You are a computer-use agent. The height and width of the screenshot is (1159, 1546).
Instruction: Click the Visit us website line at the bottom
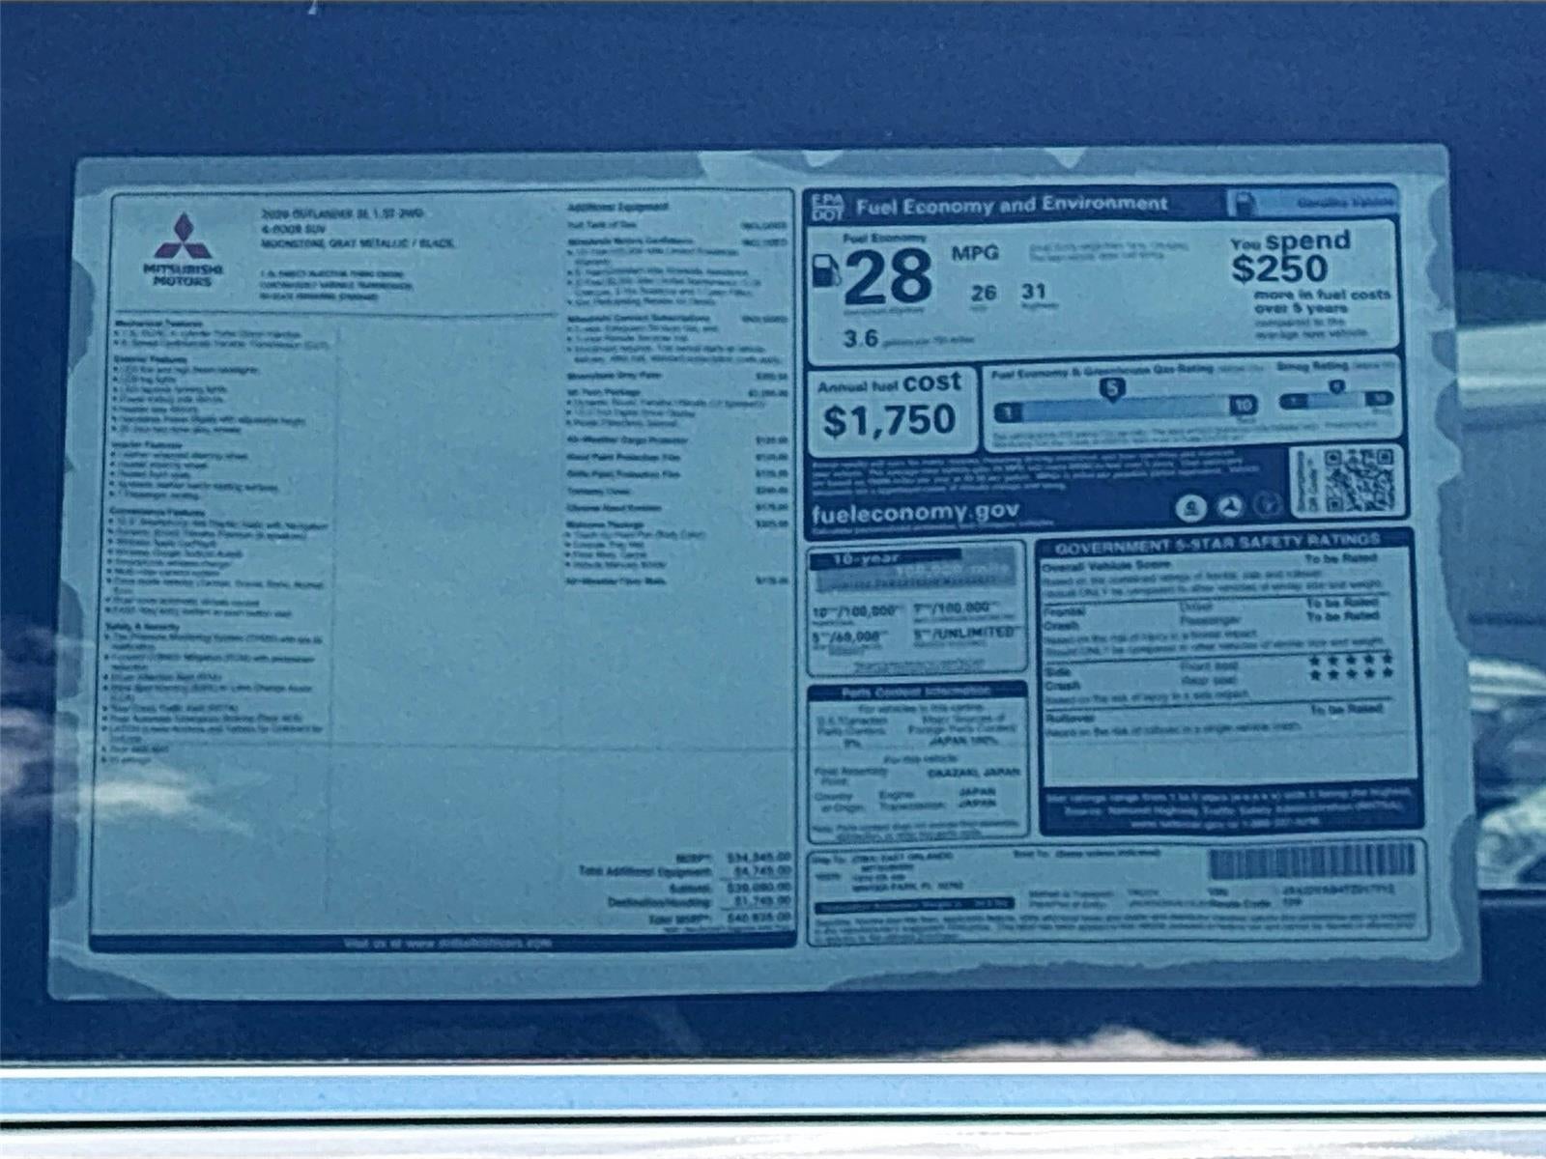click(447, 943)
